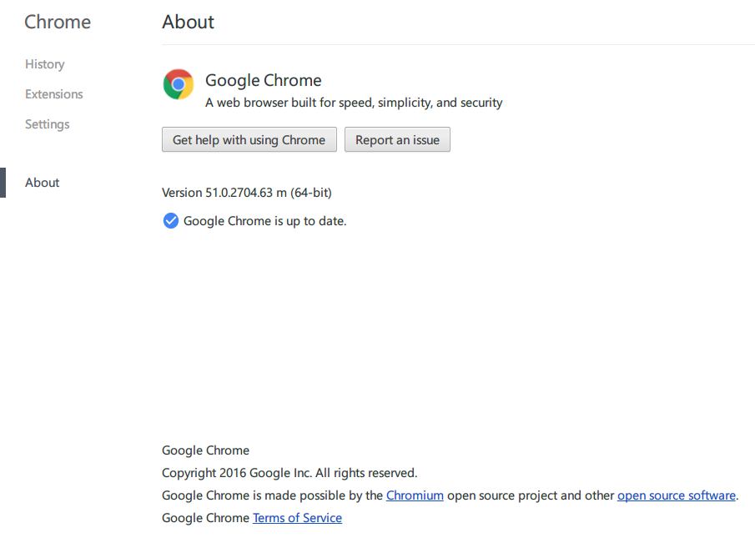Click the Chrome title above the sidebar

point(58,23)
